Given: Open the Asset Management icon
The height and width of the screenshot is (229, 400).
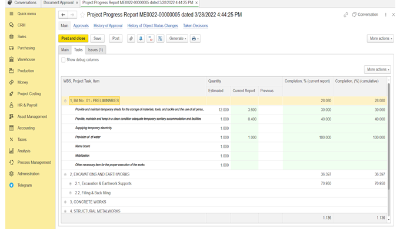Looking at the screenshot, I should click(x=12, y=116).
